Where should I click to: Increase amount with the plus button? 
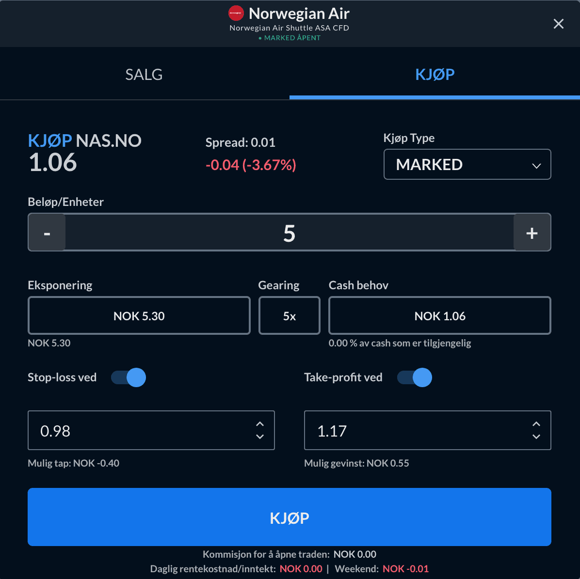tap(532, 233)
